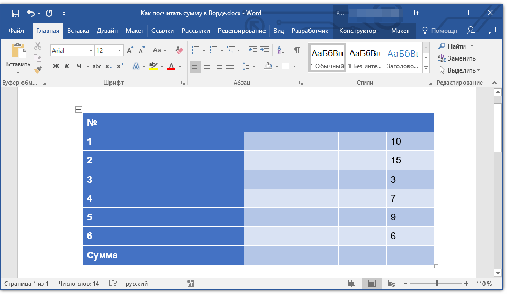The width and height of the screenshot is (507, 294).
Task: Click the Найти button
Action: (x=453, y=46)
